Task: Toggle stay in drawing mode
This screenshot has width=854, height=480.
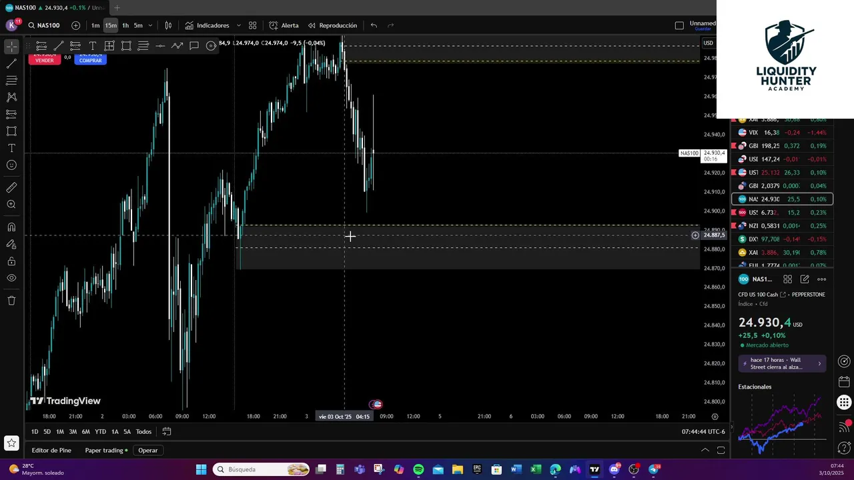Action: (x=11, y=244)
